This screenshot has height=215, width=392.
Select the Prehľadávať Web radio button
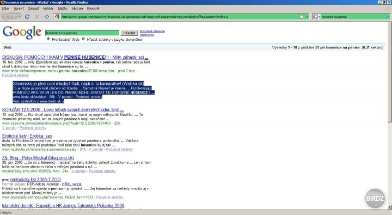coord(48,39)
